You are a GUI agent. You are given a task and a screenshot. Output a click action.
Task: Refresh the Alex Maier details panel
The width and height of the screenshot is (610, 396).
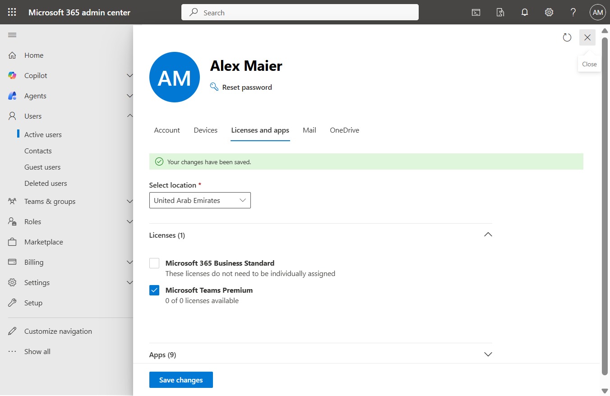pos(567,37)
